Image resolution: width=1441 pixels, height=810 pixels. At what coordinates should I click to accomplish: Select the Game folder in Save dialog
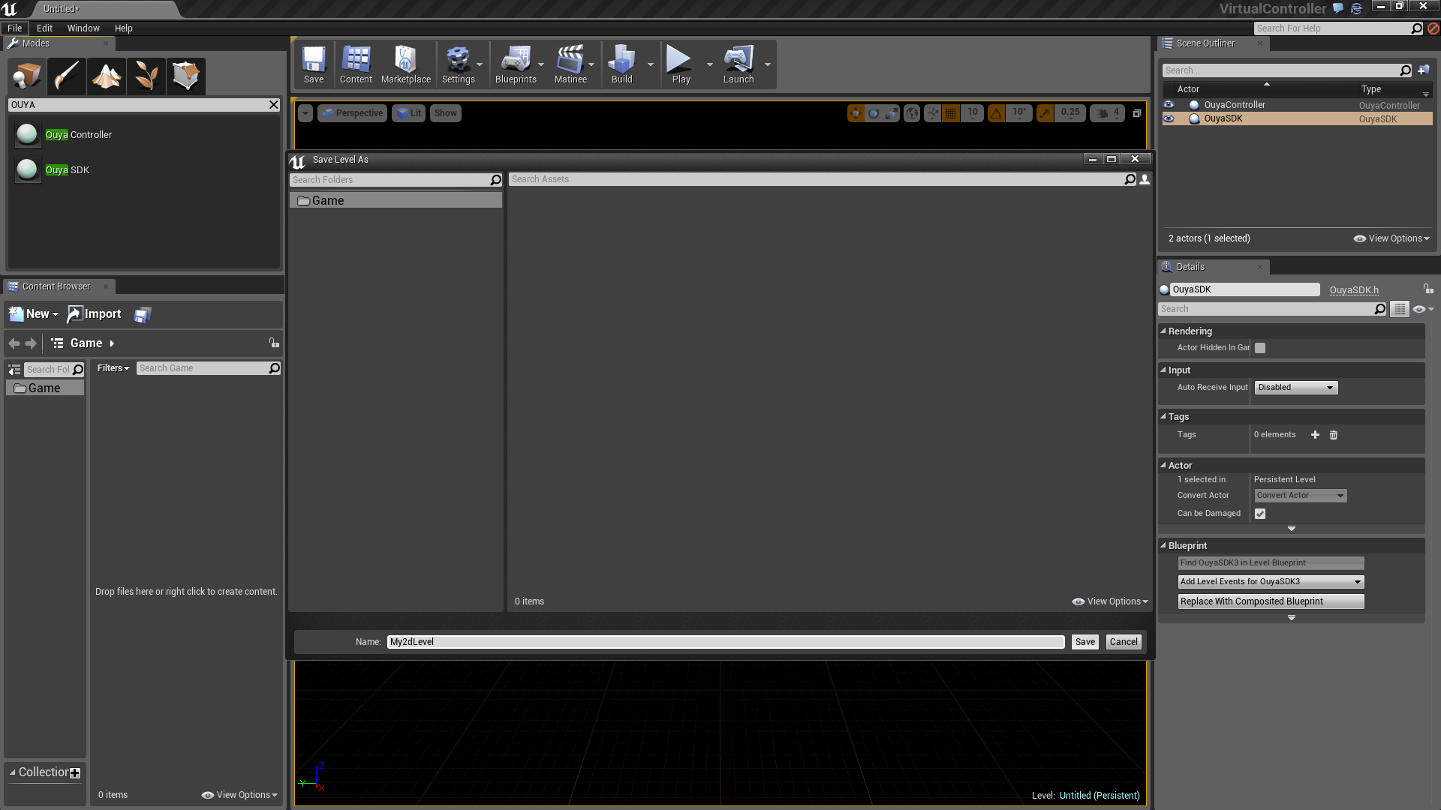coord(328,201)
